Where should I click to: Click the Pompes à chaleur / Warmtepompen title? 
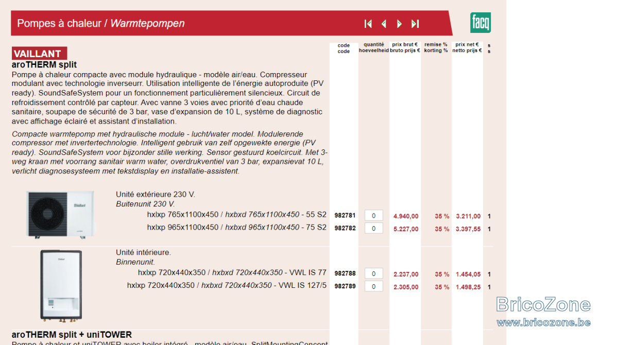[x=101, y=23]
